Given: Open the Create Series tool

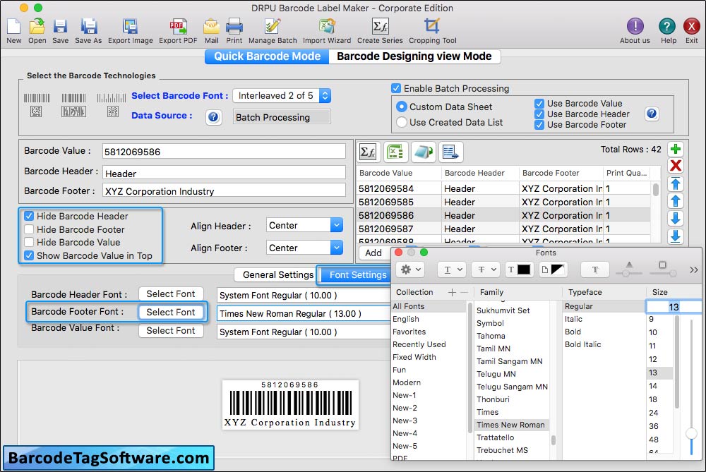Looking at the screenshot, I should (380, 27).
